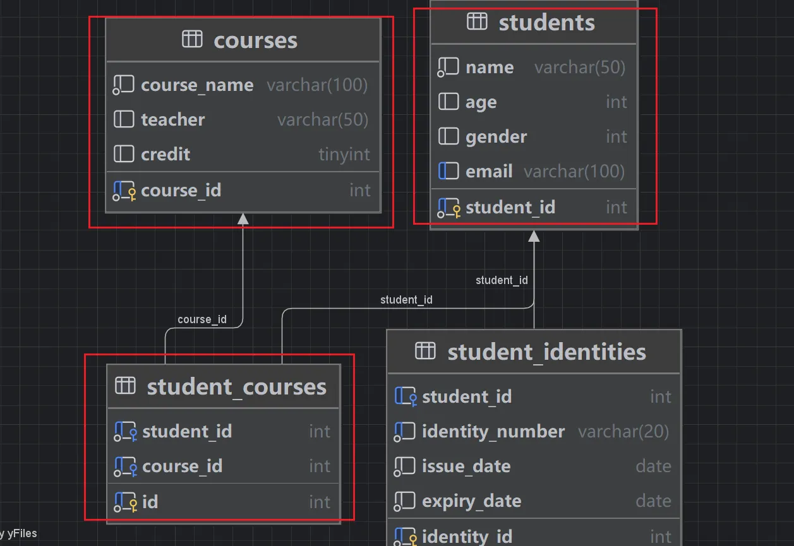Click varchar(100) type of course_name

pyautogui.click(x=317, y=85)
